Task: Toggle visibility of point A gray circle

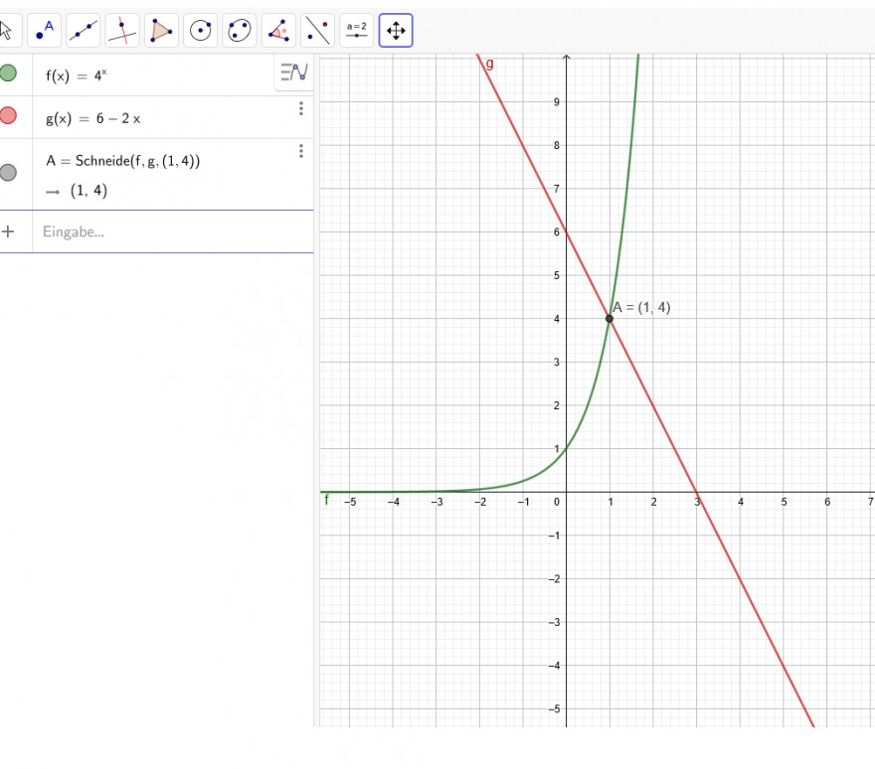Action: point(8,172)
